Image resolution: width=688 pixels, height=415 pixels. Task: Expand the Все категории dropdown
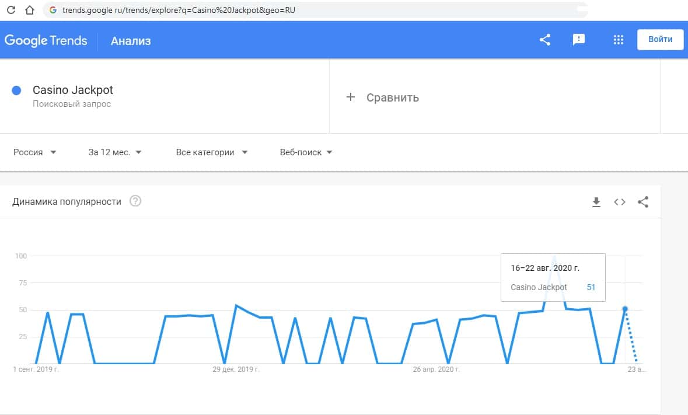pos(211,152)
